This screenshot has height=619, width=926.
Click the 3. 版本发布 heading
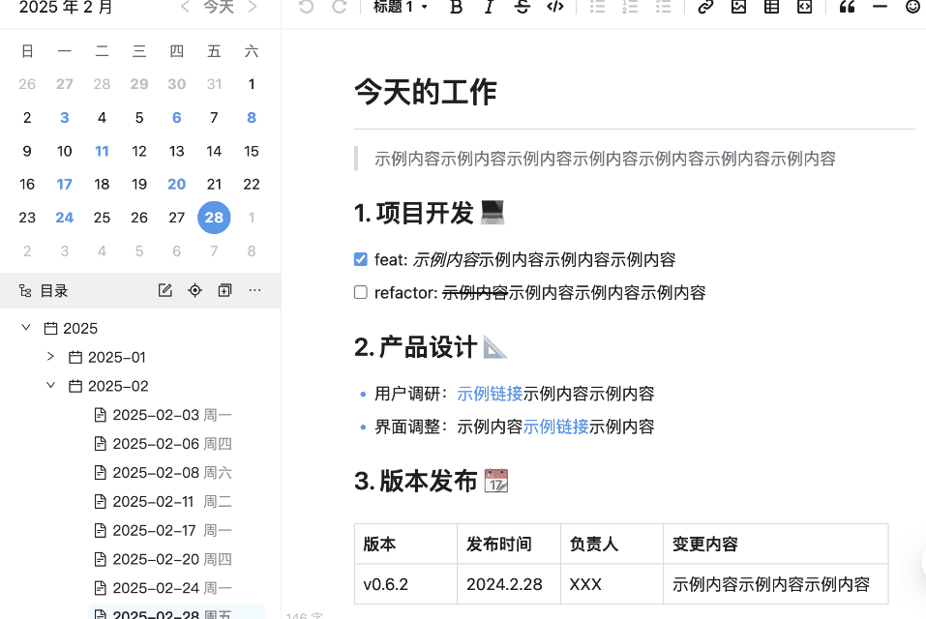[432, 481]
